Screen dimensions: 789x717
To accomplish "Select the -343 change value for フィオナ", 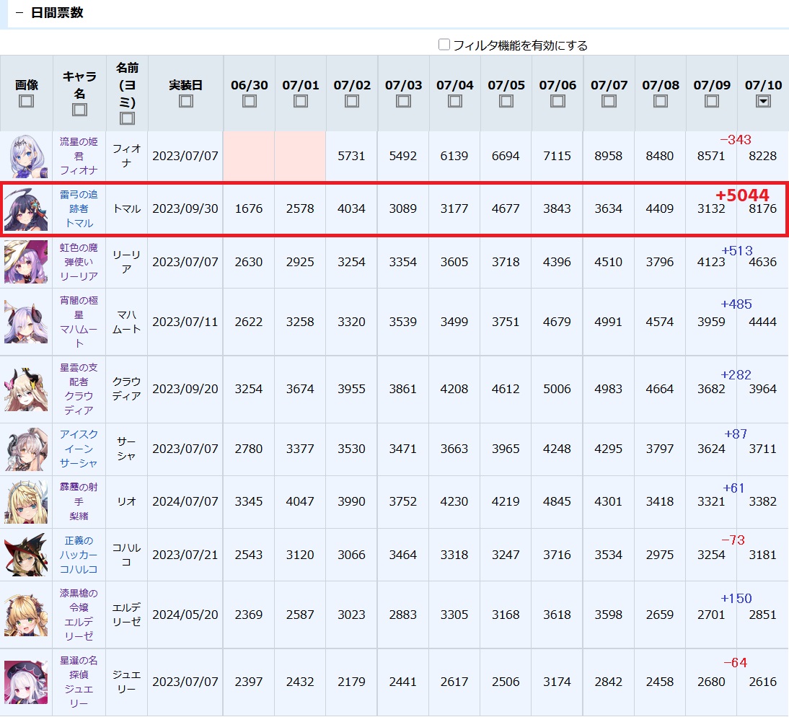I will (735, 139).
